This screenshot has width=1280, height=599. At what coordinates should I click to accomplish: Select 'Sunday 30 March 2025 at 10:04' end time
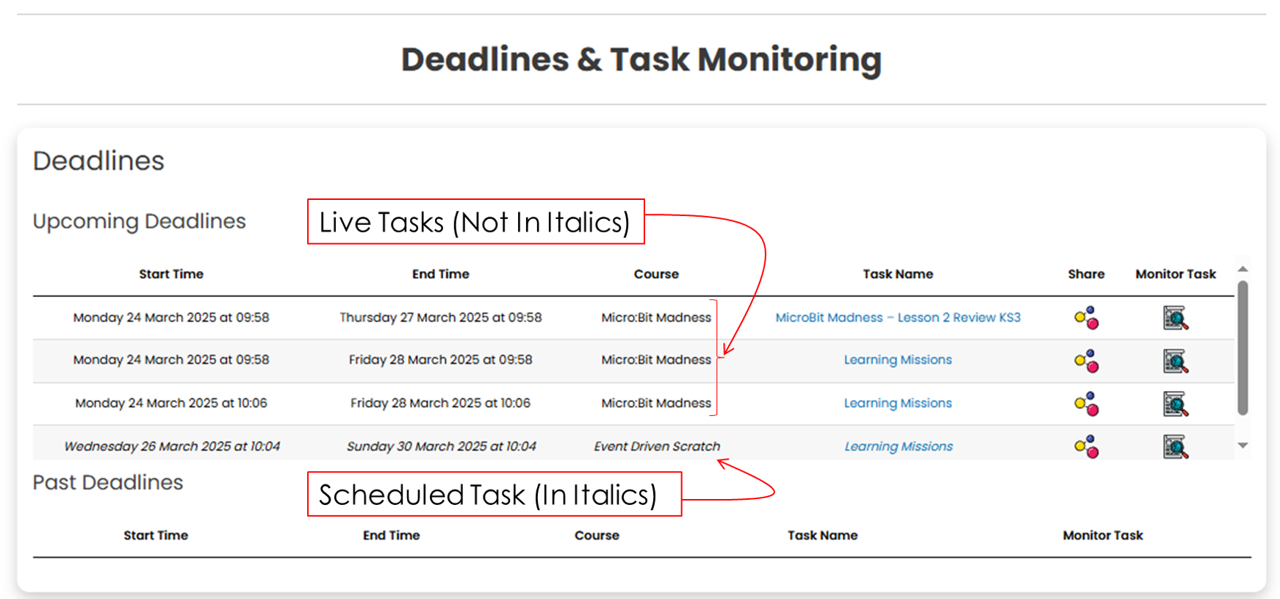point(441,446)
